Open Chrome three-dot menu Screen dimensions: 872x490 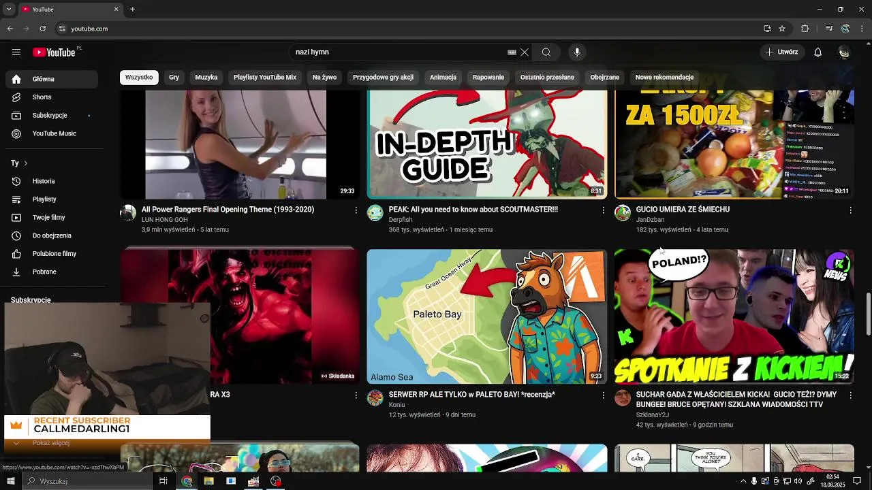click(x=861, y=29)
